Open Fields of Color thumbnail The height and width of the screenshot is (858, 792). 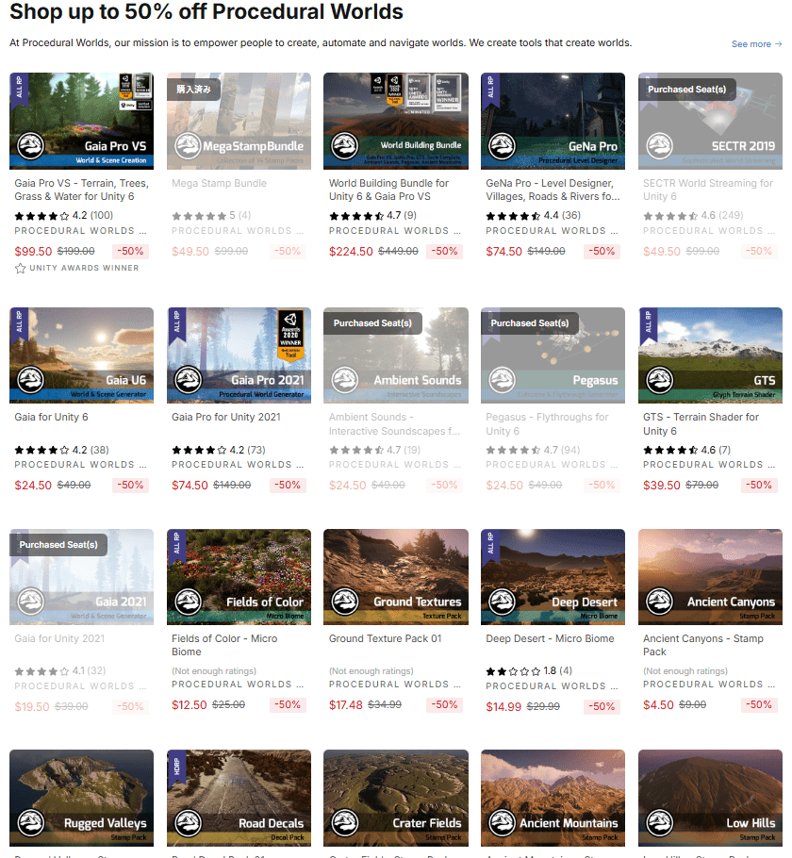coord(239,577)
